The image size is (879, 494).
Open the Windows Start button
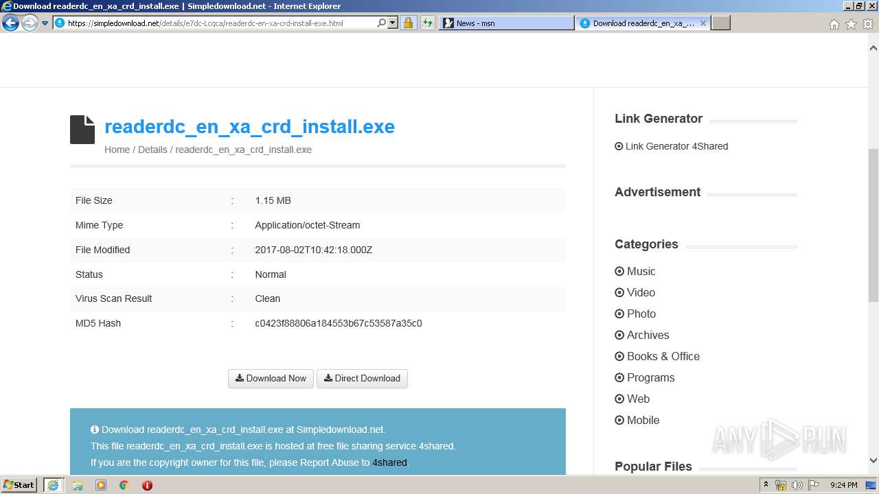(x=19, y=485)
